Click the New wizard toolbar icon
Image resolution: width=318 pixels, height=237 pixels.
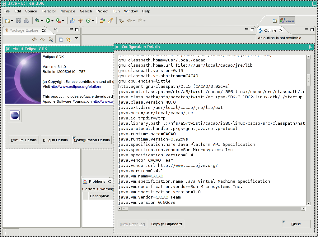[7, 20]
